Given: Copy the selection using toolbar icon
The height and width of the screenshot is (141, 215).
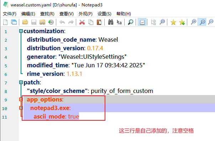Looking at the screenshot, I should tap(91, 22).
